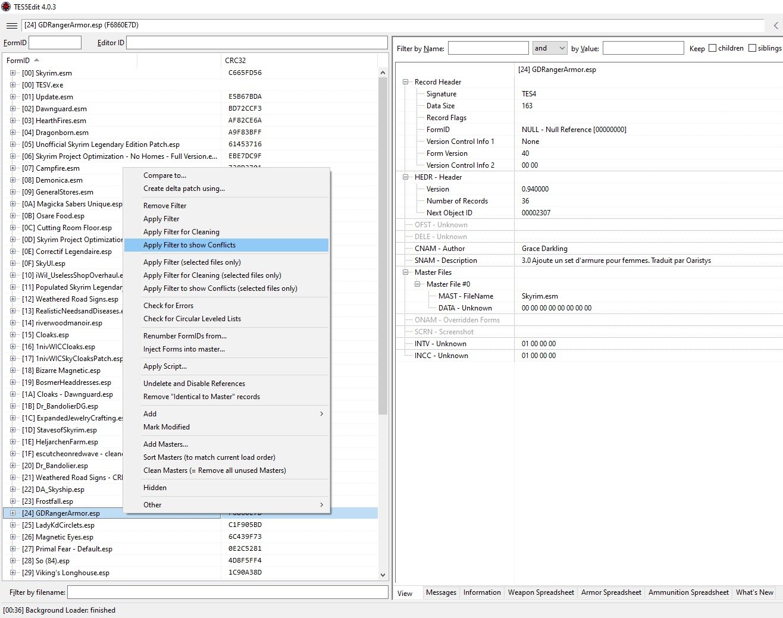Enable the Keep children checkbox
Screen dimensions: 783x618
(712, 48)
